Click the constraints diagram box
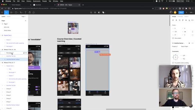The height and width of the screenshot is (110, 195). 175,57
